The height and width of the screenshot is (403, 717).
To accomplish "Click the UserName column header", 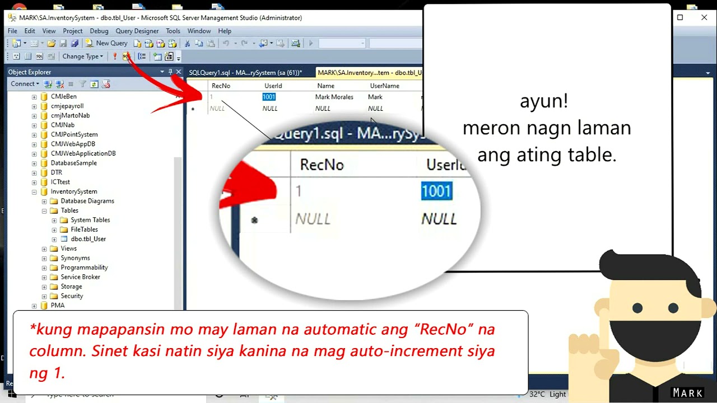I will (385, 86).
